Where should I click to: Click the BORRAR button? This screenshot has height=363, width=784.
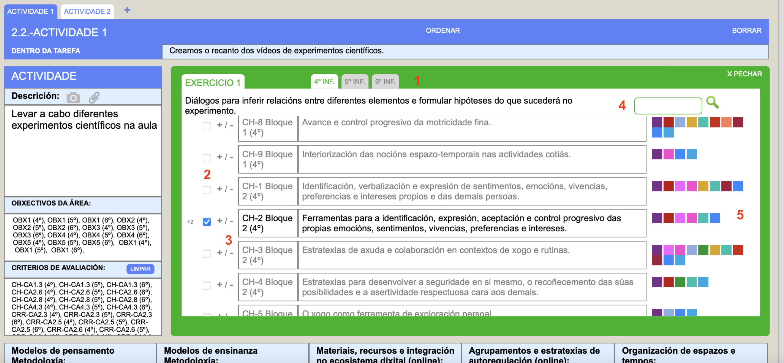pyautogui.click(x=746, y=31)
